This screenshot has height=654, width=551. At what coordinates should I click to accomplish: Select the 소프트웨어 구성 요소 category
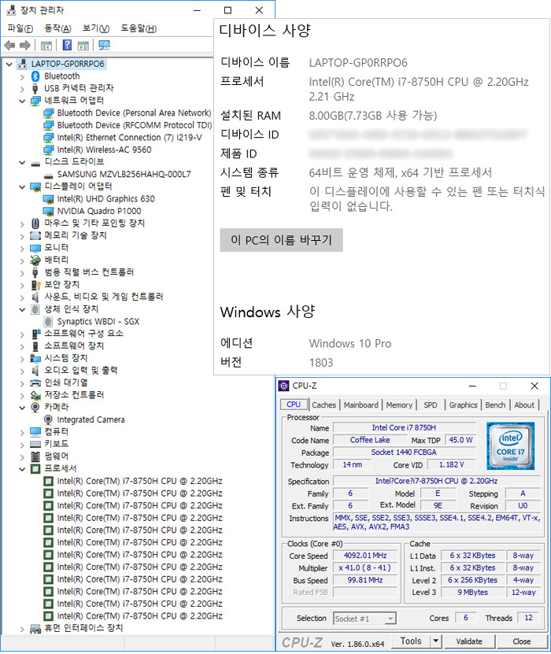coord(84,334)
